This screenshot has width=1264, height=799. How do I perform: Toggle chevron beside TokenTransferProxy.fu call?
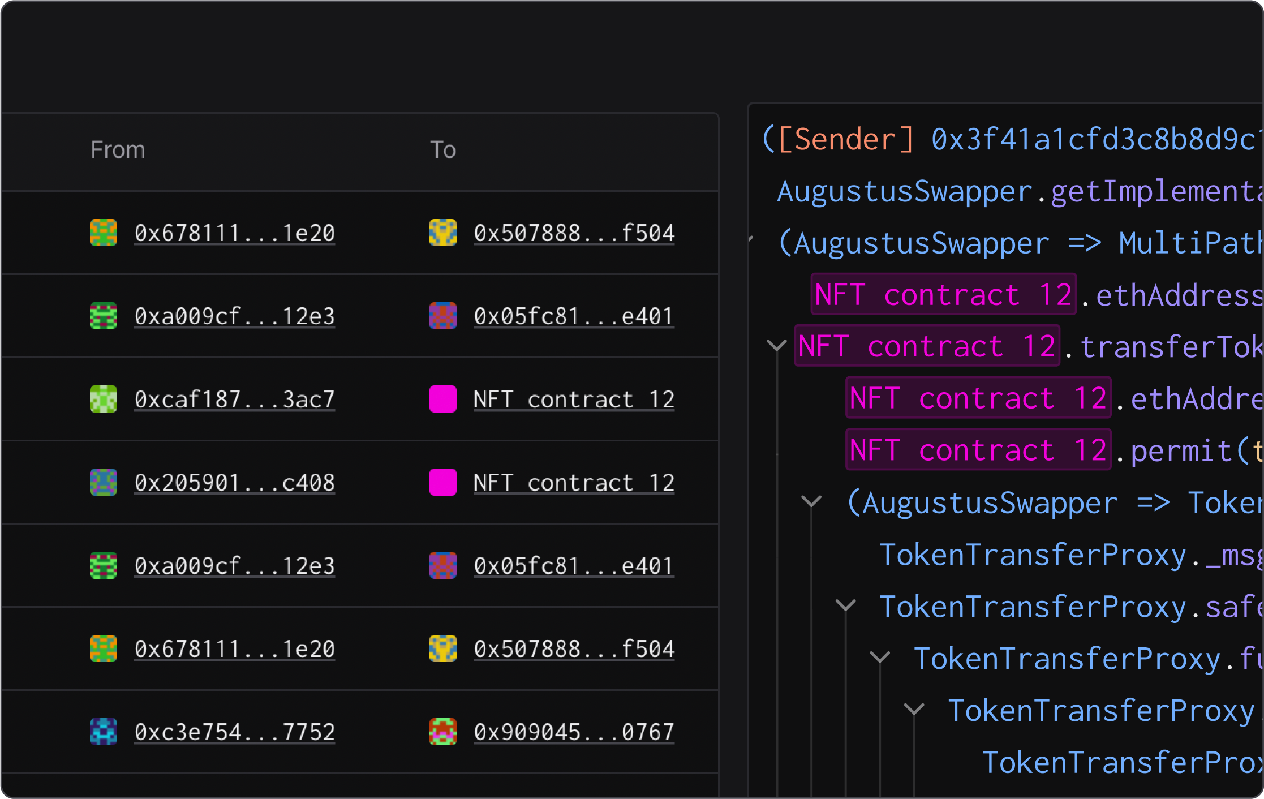pos(880,658)
